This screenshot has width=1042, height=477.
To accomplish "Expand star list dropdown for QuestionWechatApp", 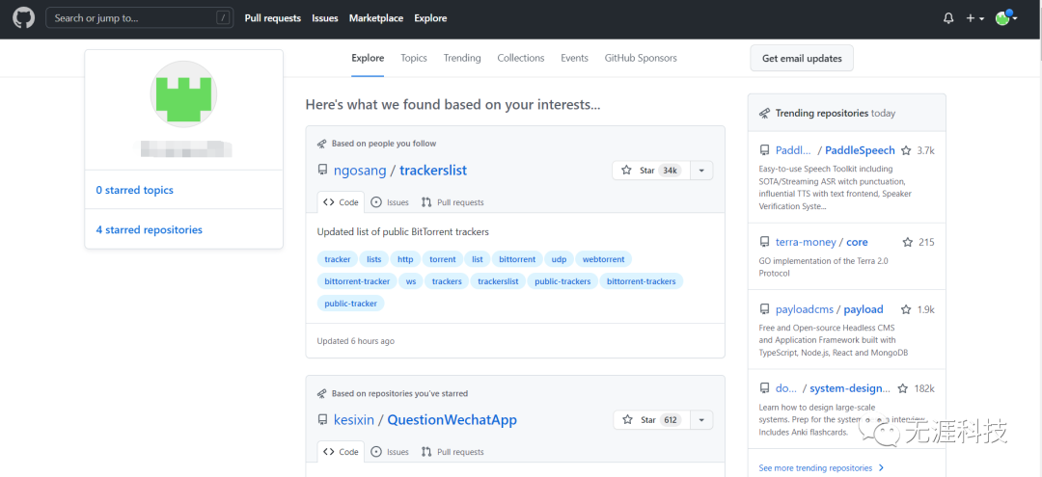I will click(x=701, y=420).
